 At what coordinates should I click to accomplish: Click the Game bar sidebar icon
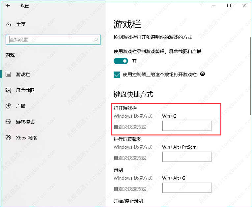(x=9, y=74)
